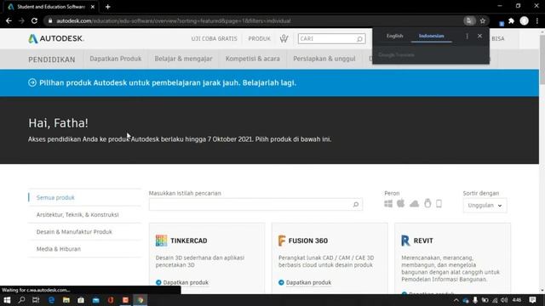Select Semua produk category

(55, 197)
